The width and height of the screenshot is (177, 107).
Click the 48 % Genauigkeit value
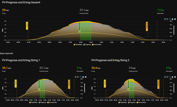click(x=168, y=68)
